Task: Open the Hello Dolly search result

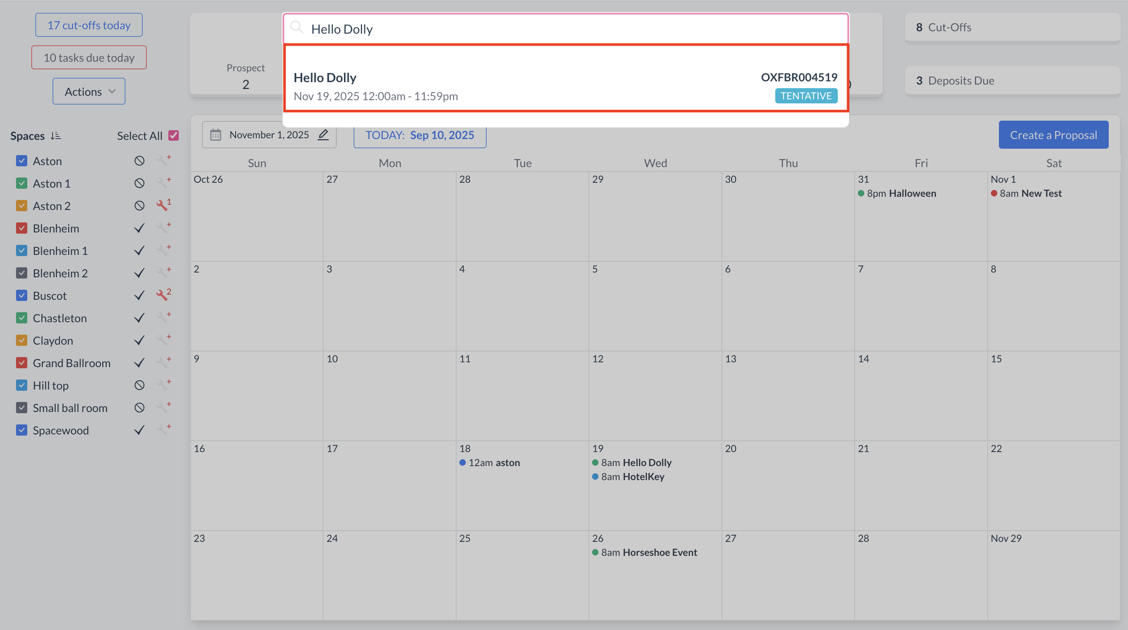Action: (x=565, y=86)
